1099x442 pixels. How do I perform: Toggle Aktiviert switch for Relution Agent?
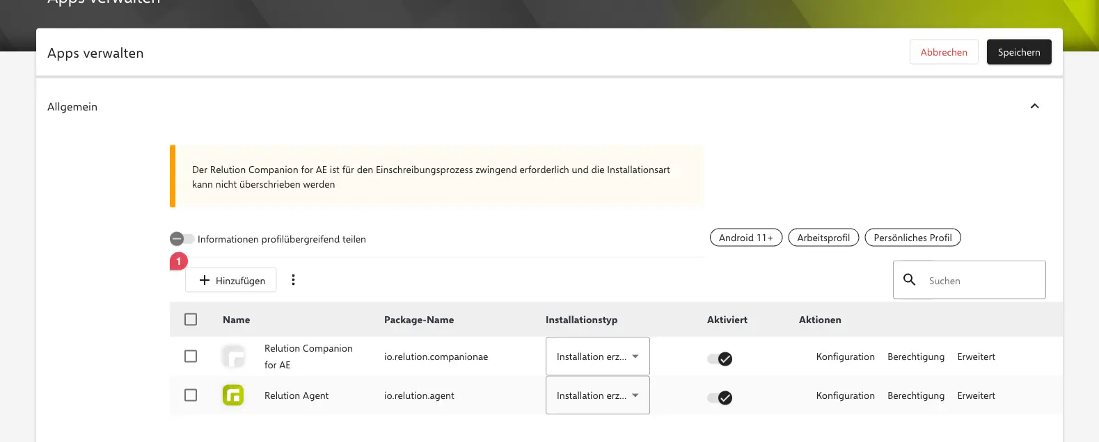tap(720, 398)
